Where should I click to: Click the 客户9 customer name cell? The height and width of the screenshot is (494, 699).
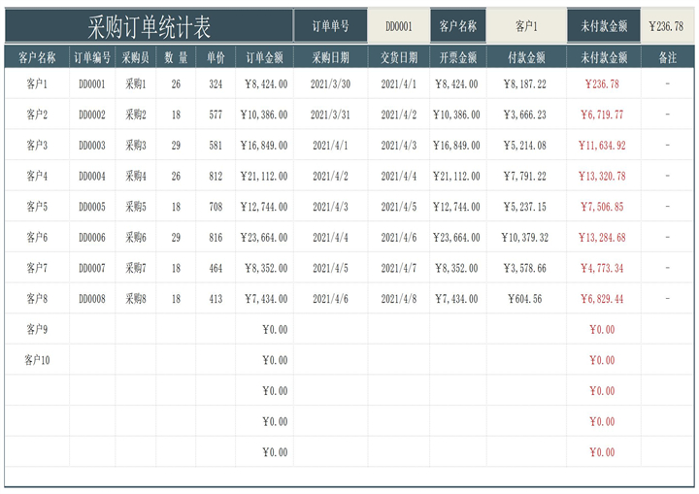tap(37, 330)
